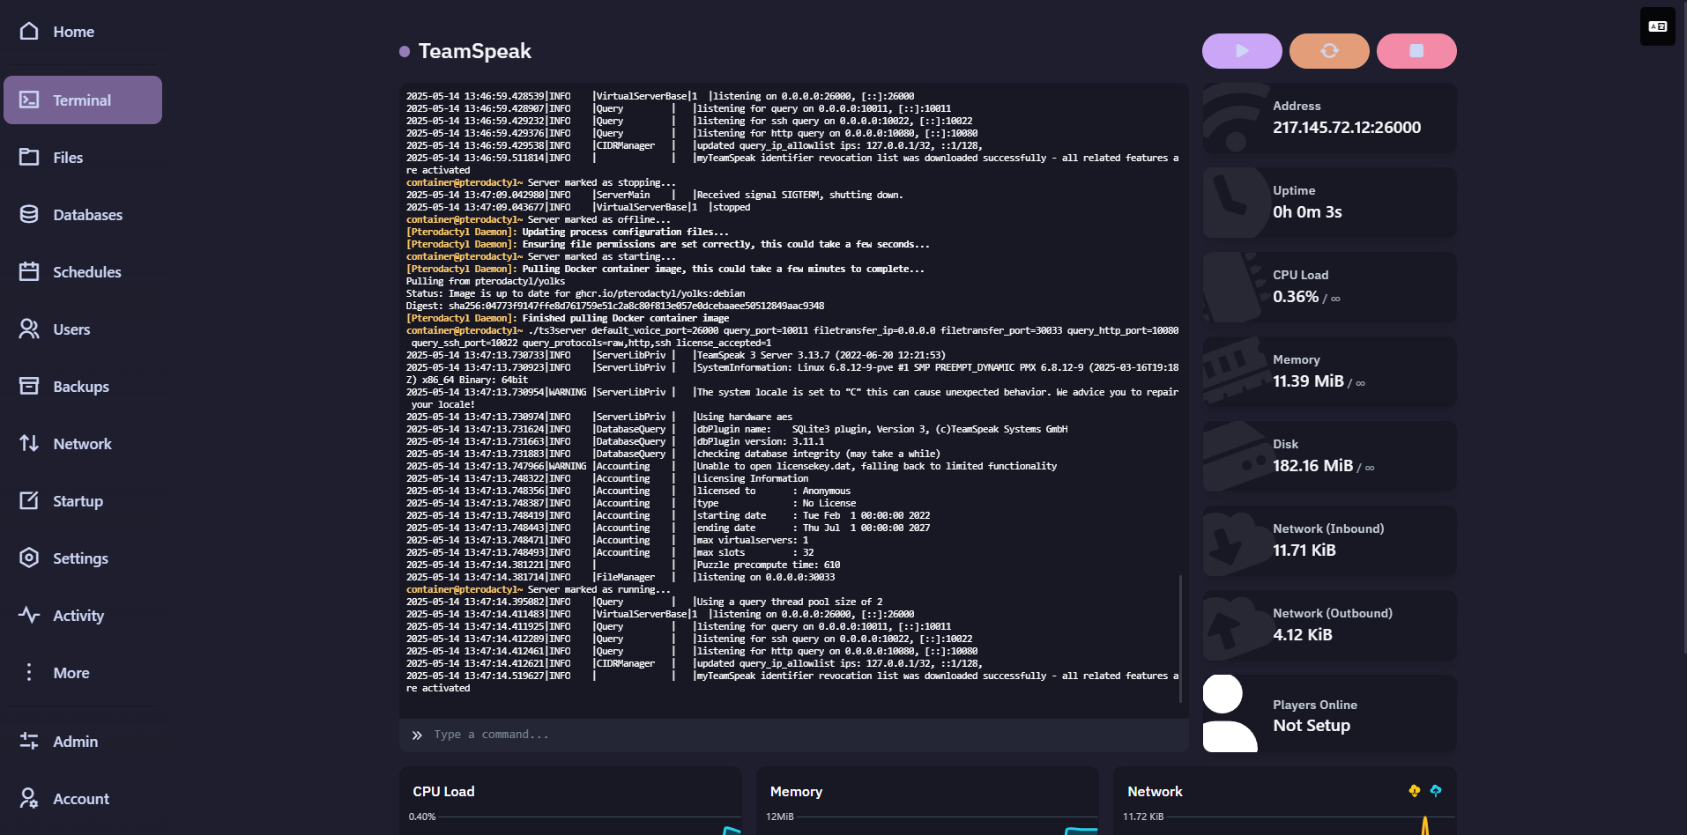Click the Activity pulse icon
The width and height of the screenshot is (1687, 835).
click(29, 616)
